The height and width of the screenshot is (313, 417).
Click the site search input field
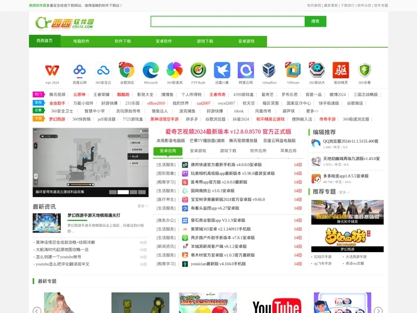[x=228, y=21]
